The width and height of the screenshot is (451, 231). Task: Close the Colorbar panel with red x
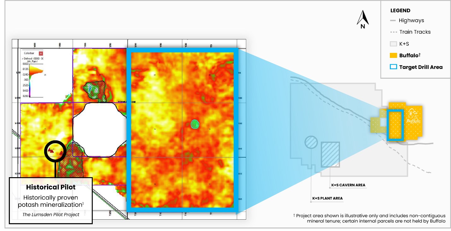point(41,53)
